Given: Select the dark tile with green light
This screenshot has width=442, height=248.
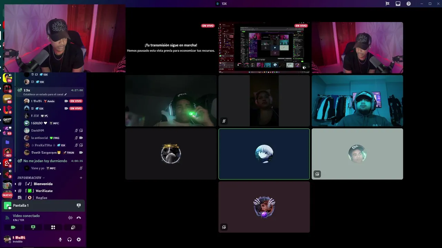Looking at the screenshot, I should point(171,101).
